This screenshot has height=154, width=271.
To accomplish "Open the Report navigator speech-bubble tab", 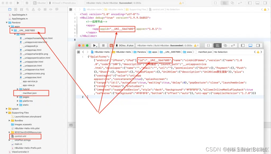I will [57, 9].
